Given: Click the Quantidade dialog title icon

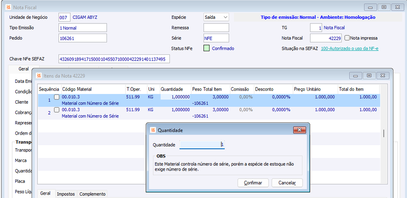Looking at the screenshot, I should coord(153,130).
